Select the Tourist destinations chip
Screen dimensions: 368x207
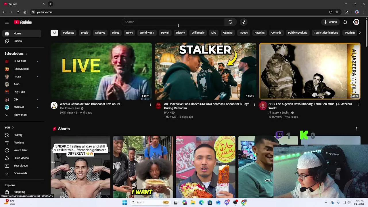pos(326,32)
